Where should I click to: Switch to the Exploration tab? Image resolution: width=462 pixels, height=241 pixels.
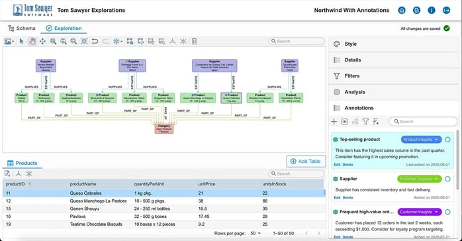[64, 28]
